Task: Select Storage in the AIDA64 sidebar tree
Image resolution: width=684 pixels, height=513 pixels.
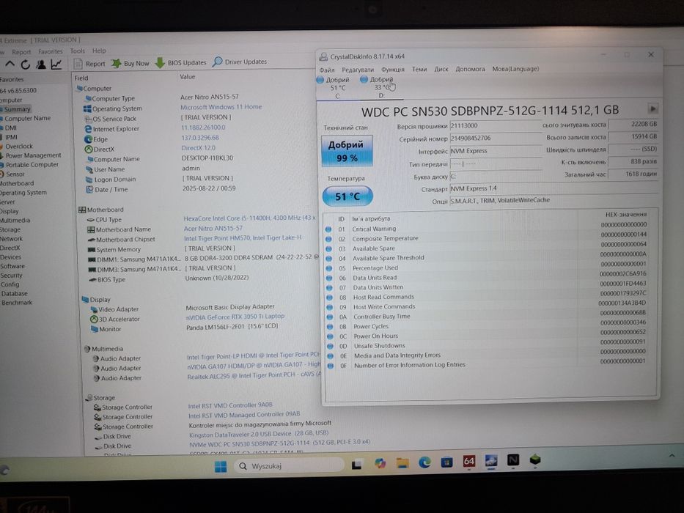Action: tap(10, 229)
